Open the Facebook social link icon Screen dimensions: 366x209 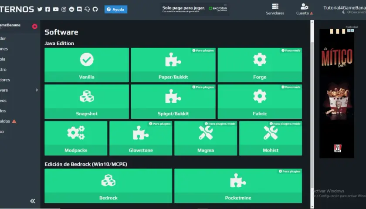tap(47, 9)
